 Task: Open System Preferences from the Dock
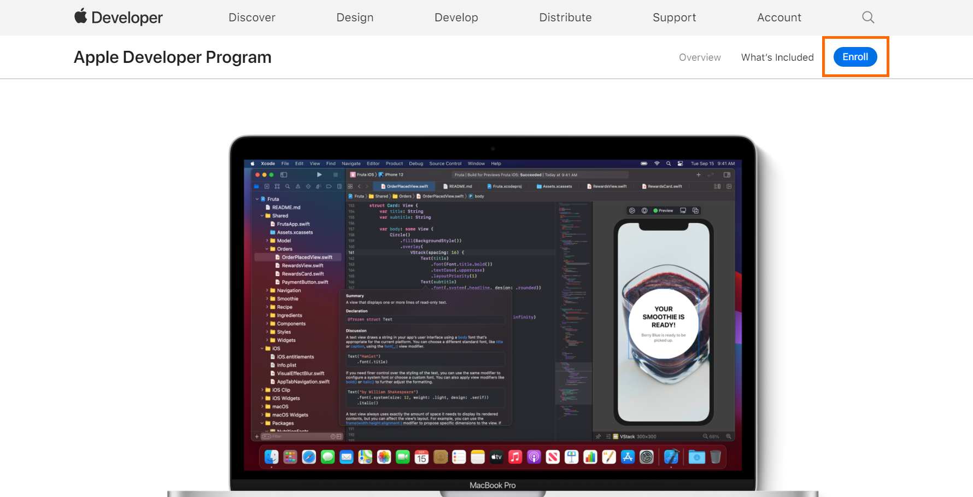pos(647,457)
